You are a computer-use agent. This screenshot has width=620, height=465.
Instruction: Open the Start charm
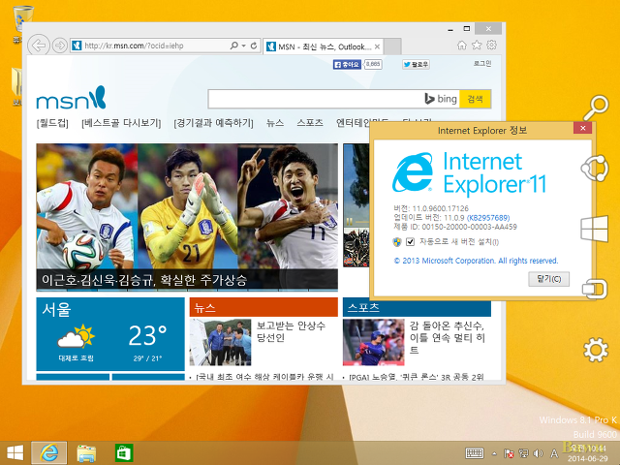594,229
